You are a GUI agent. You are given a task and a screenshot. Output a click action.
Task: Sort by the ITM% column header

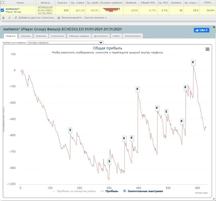208,2
